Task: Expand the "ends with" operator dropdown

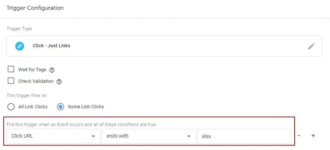Action: tap(148, 136)
